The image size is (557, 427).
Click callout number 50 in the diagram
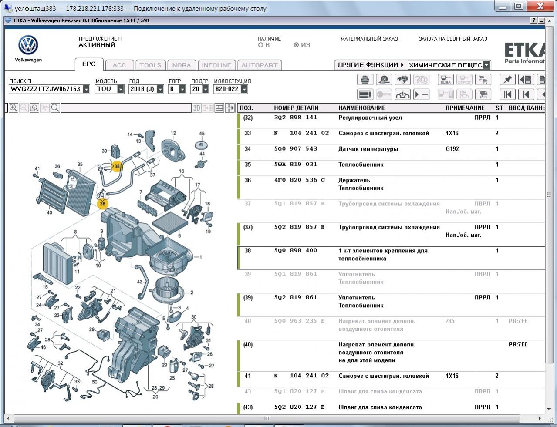tap(95, 382)
